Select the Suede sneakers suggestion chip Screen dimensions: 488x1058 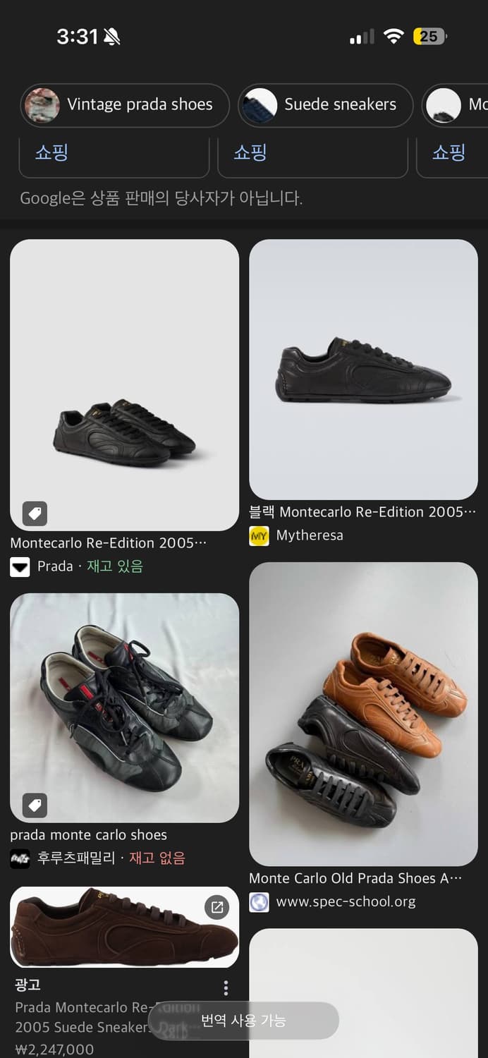coord(325,105)
